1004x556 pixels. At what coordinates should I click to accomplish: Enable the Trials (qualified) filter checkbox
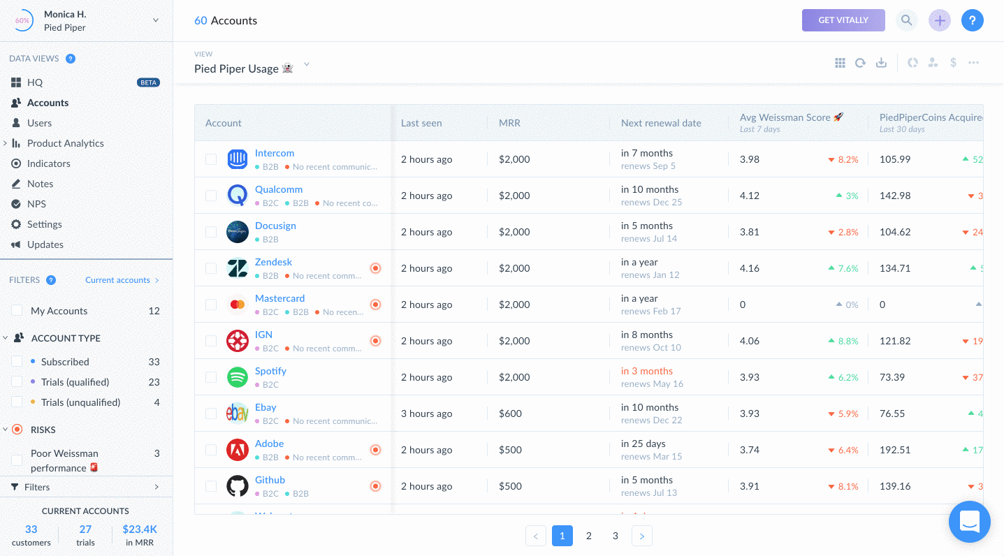[x=17, y=382]
